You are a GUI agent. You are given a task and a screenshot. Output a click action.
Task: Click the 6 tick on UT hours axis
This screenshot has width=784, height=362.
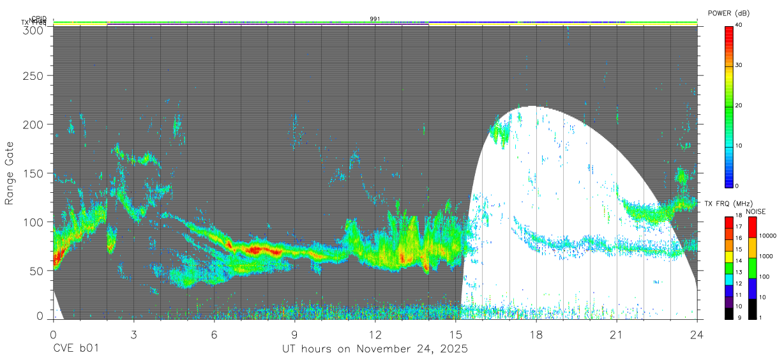tap(214, 334)
